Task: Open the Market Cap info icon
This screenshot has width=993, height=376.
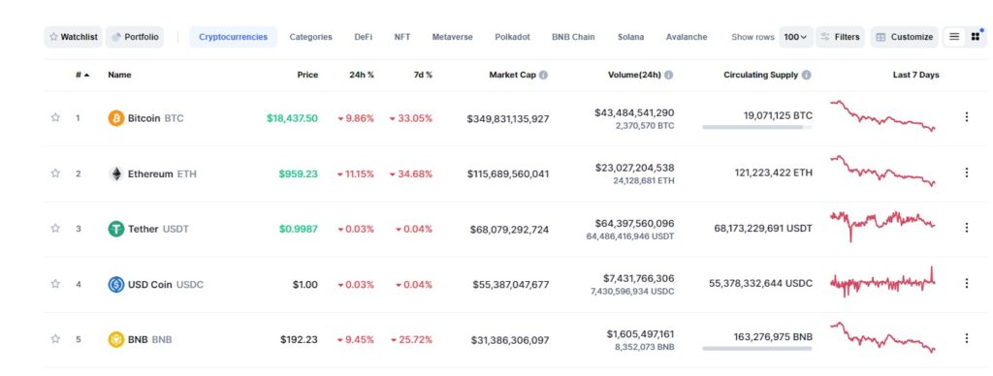Action: pyautogui.click(x=543, y=75)
